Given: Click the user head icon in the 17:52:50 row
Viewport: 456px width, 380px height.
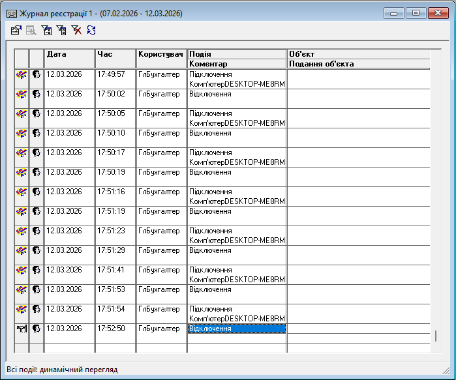Looking at the screenshot, I should (x=37, y=329).
